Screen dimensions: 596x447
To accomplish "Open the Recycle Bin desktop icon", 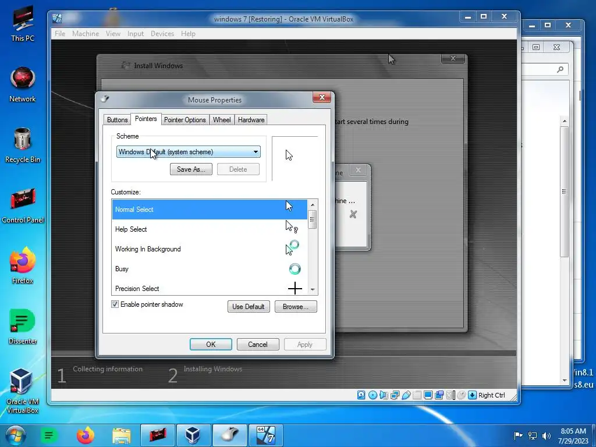I will (x=23, y=145).
